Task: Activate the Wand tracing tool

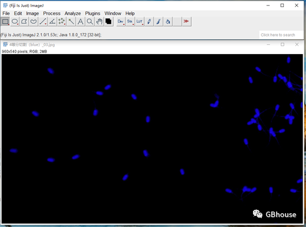Action: pyautogui.click(x=71, y=22)
